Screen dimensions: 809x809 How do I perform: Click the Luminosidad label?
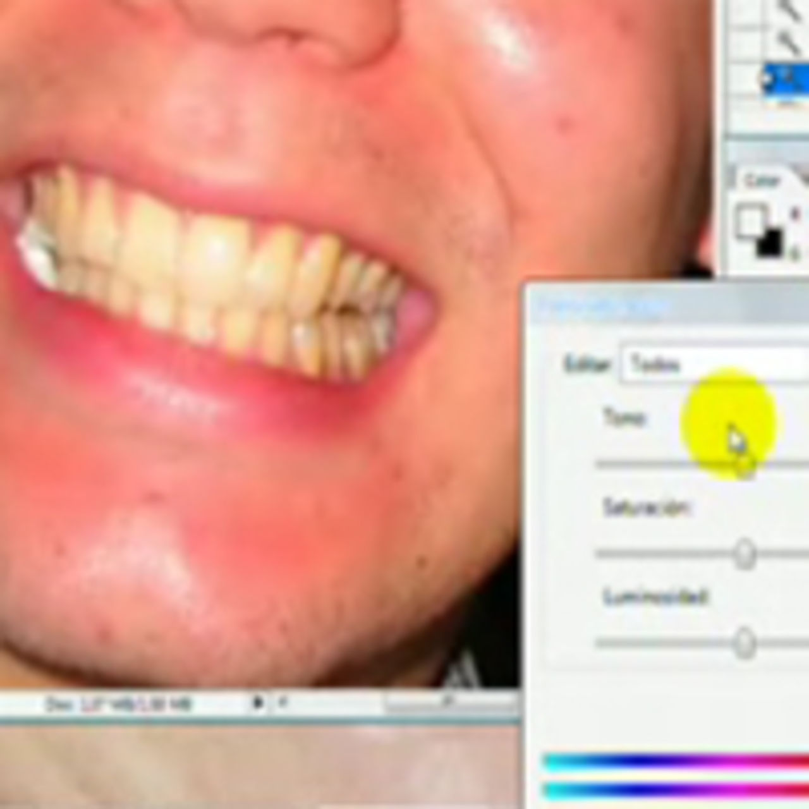pos(655,597)
